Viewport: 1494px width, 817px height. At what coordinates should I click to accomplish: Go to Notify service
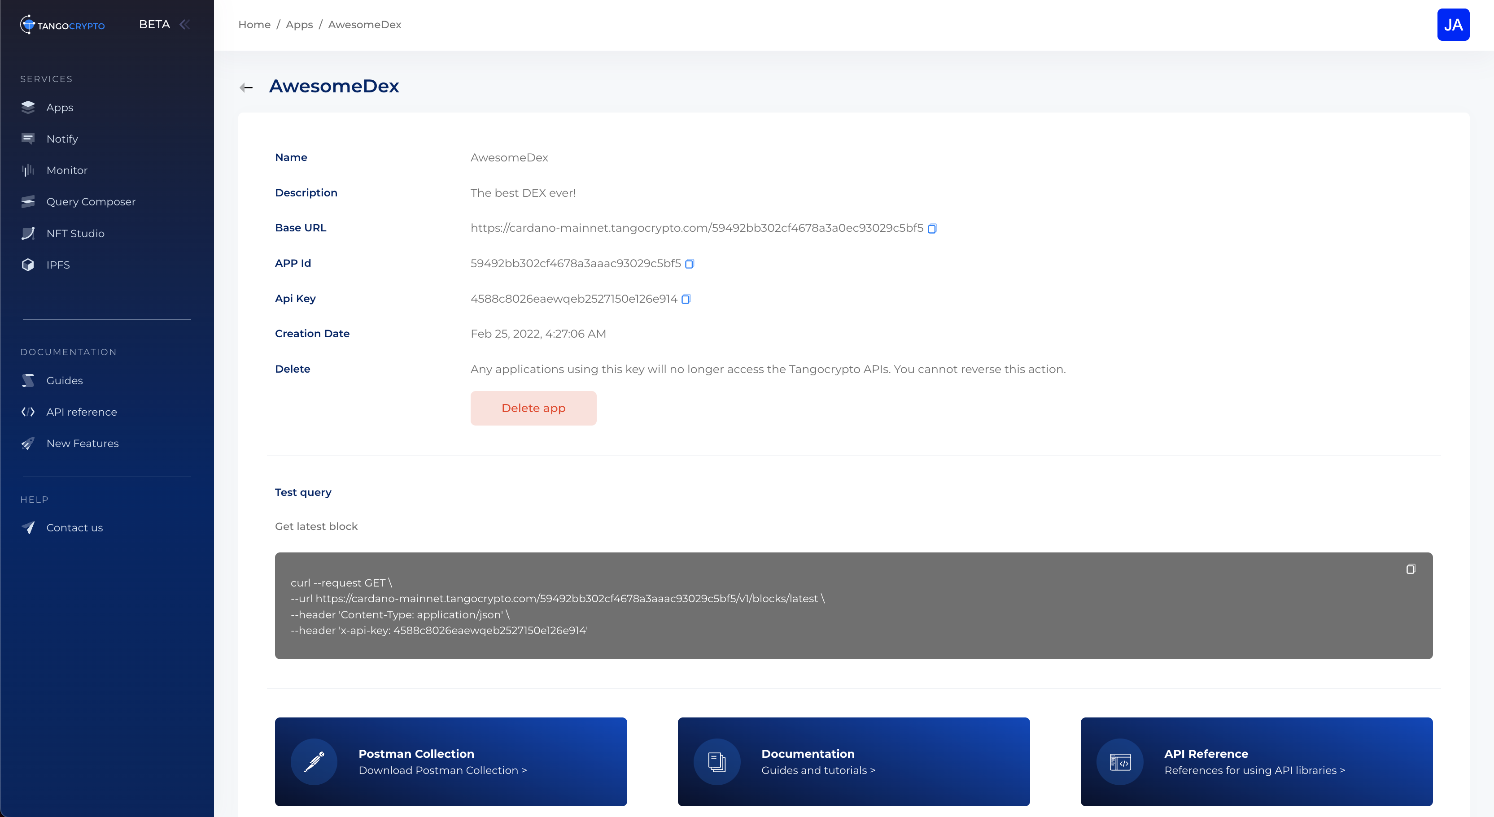(61, 139)
